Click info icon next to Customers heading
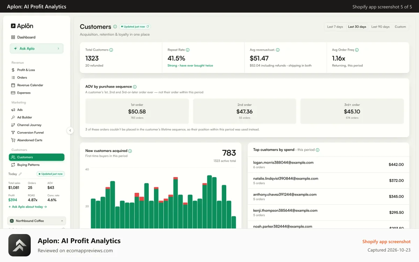Viewport: 419px width, 262px height. pyautogui.click(x=115, y=27)
